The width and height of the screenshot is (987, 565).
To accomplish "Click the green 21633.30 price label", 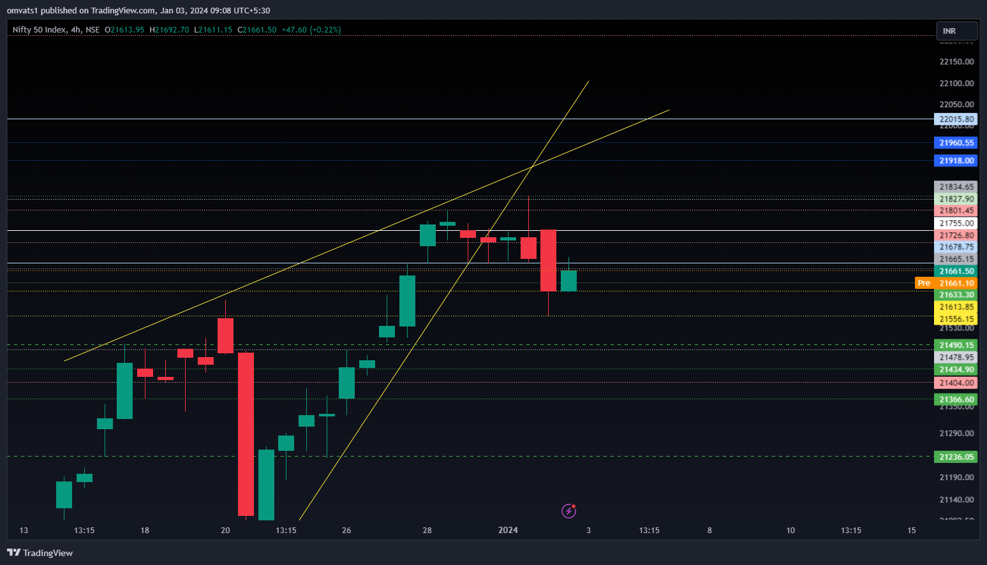I will pos(956,295).
